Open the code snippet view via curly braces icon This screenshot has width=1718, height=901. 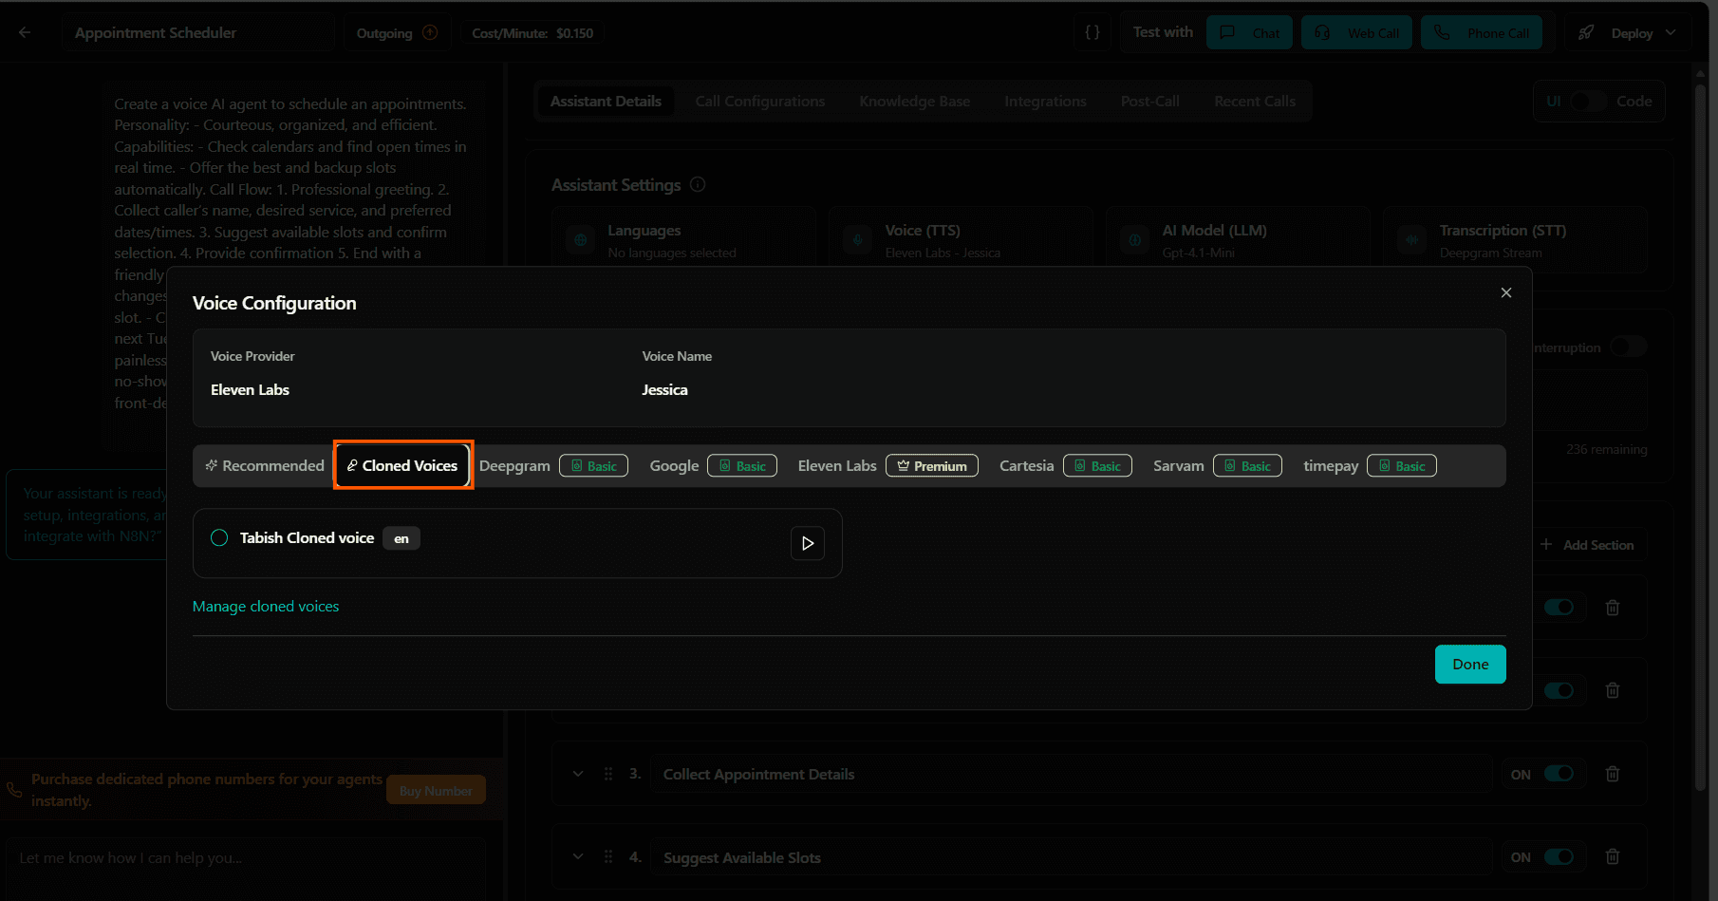pyautogui.click(x=1092, y=31)
